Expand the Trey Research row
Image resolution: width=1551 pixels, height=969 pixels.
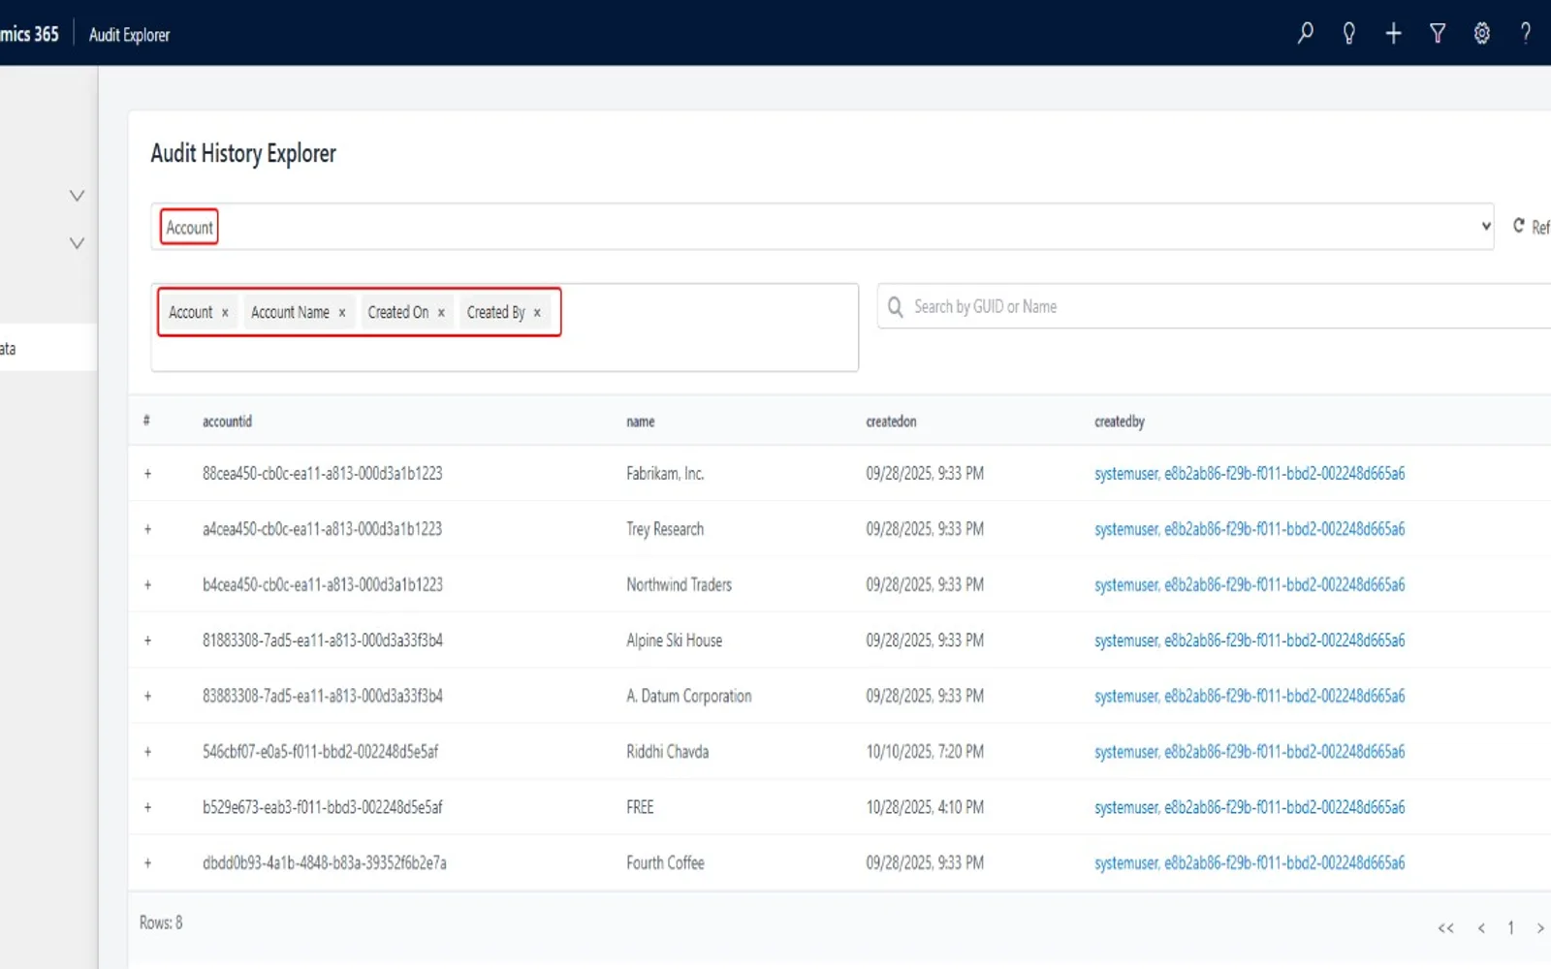[147, 529]
